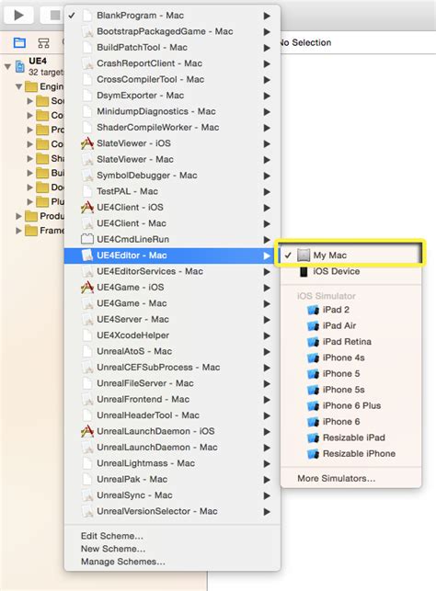This screenshot has width=436, height=591.
Task: Open submenu arrow for TestPAL - Mac
Action: point(267,191)
